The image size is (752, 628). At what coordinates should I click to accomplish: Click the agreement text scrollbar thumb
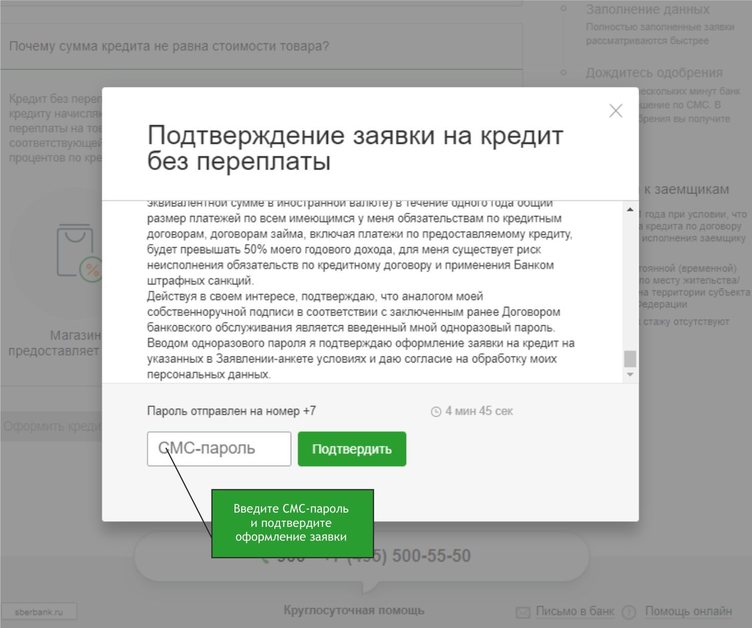click(x=630, y=359)
